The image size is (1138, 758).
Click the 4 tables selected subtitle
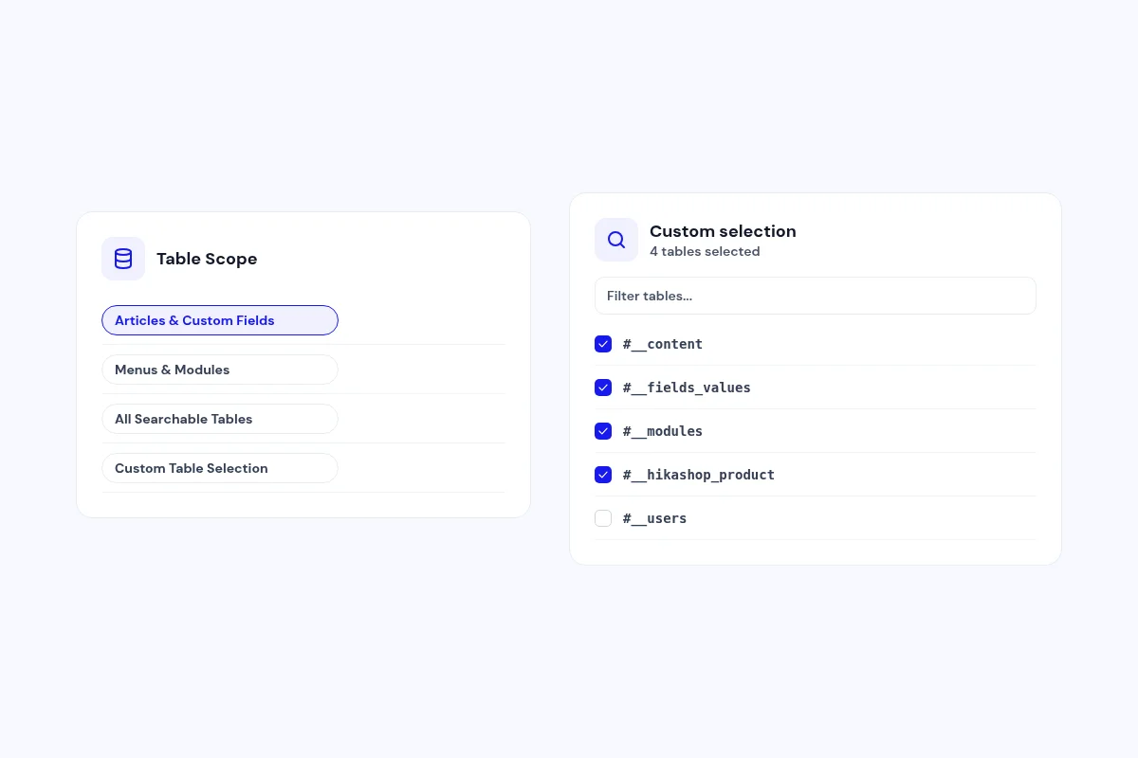(705, 251)
